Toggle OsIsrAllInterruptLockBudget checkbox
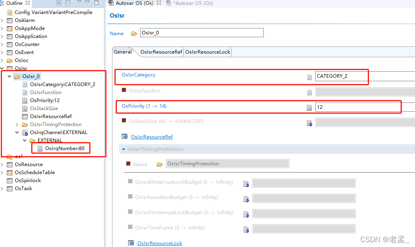 point(130,181)
